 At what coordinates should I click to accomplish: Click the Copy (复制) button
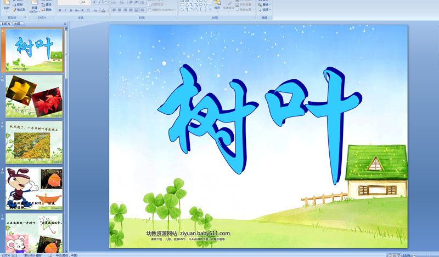18,4
